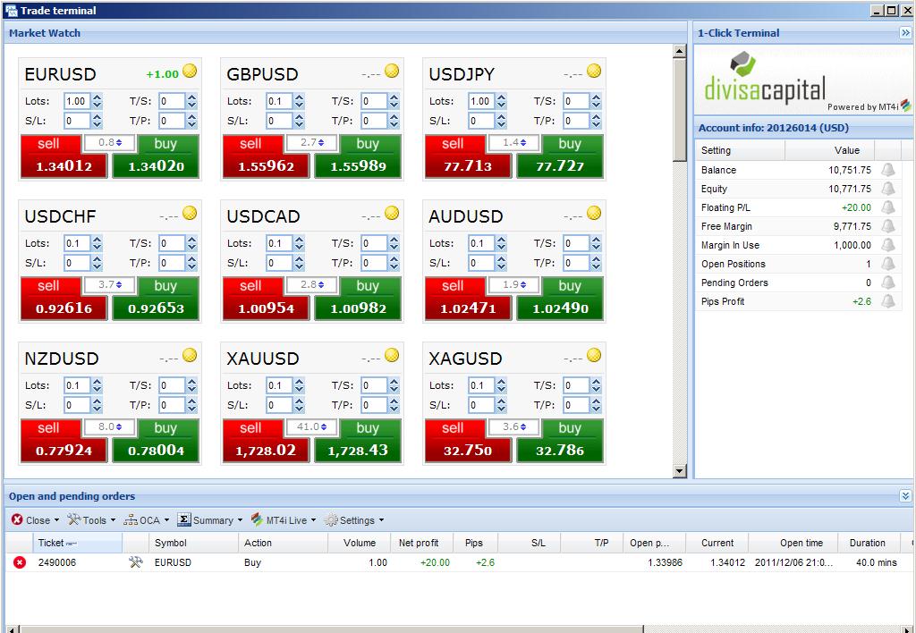Adjust the EURUSD Lots stepper
The width and height of the screenshot is (916, 633).
(x=97, y=101)
